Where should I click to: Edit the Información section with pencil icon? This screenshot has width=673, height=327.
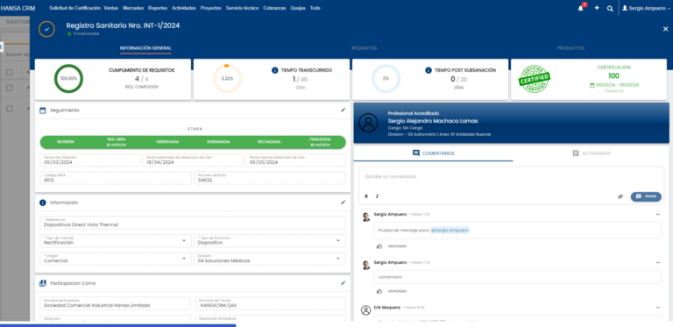click(343, 203)
